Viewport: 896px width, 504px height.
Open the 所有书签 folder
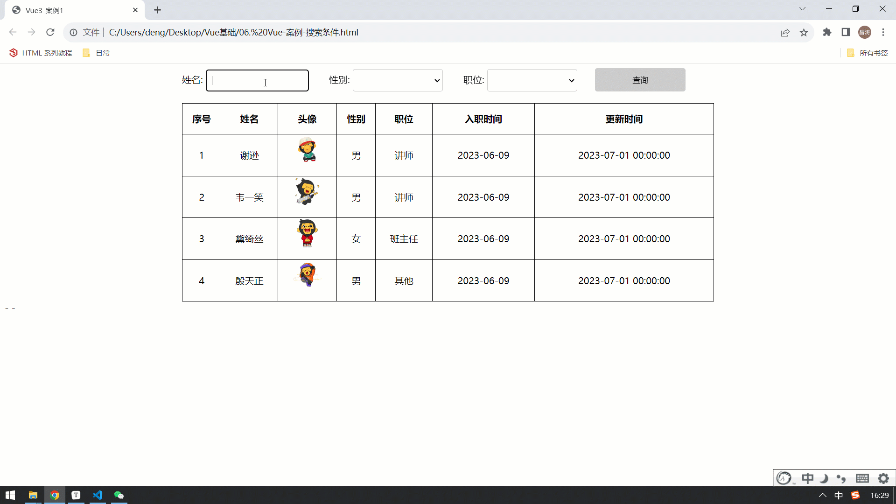point(868,53)
